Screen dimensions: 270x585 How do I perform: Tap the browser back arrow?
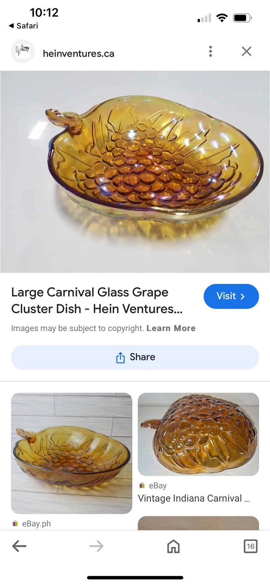point(19,546)
